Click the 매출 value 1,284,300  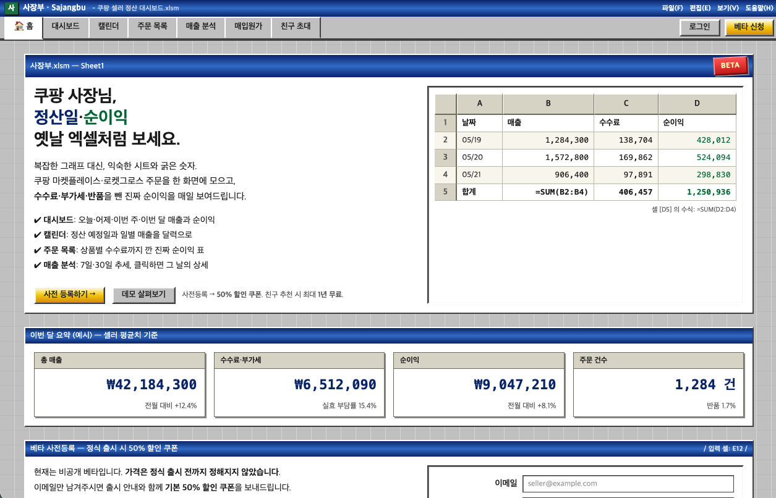pos(548,140)
